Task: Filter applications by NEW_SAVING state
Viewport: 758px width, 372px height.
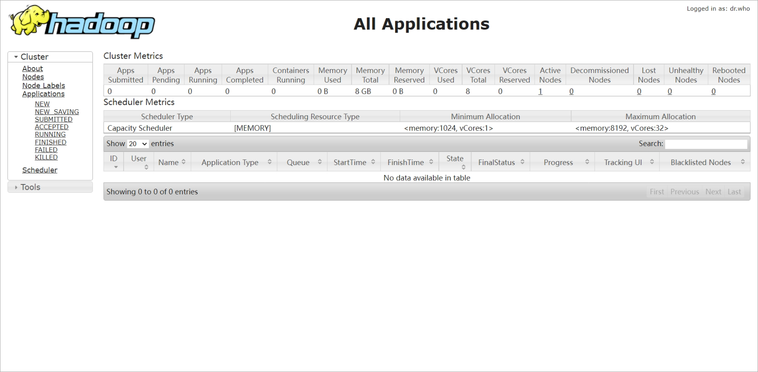Action: (x=57, y=112)
